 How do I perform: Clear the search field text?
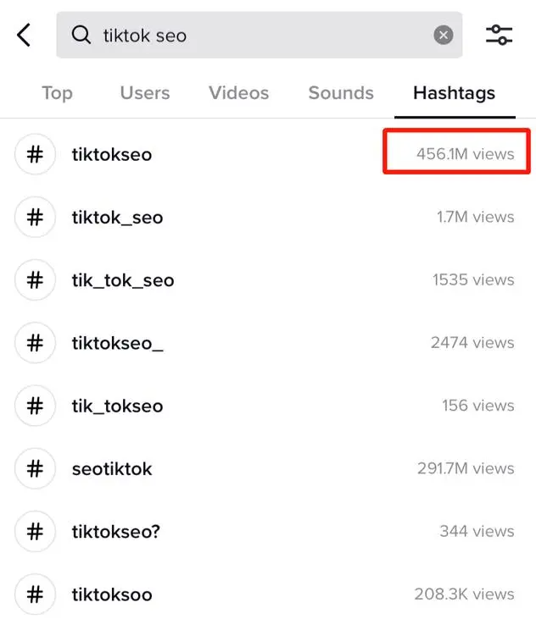[x=444, y=36]
